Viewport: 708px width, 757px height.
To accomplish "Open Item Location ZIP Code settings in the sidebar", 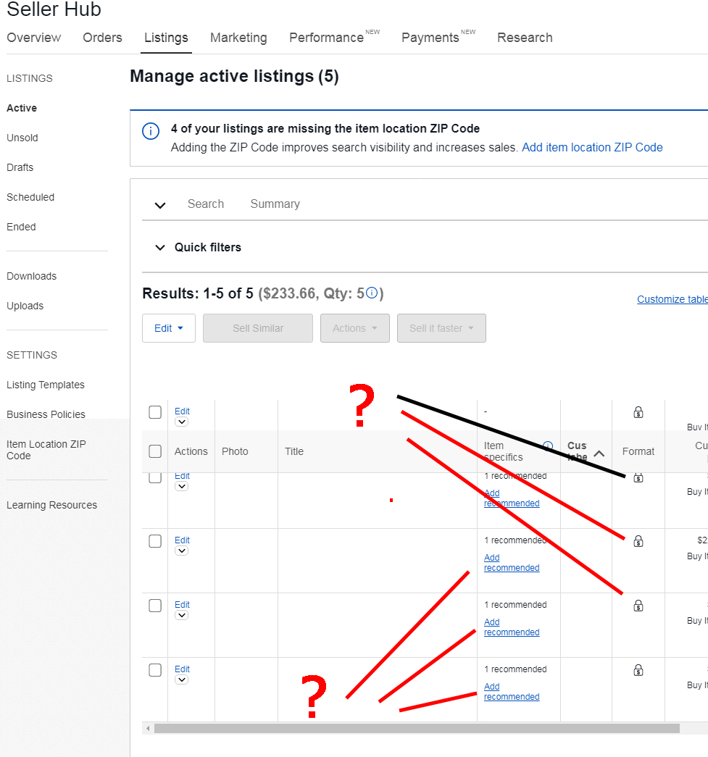I will coord(46,450).
